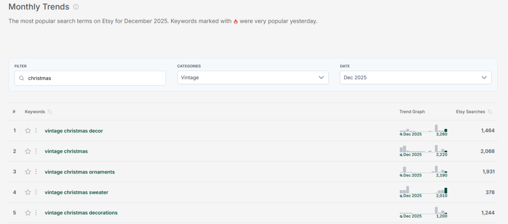Click the trend graph for 'vintage christmas decor'

[x=424, y=130]
